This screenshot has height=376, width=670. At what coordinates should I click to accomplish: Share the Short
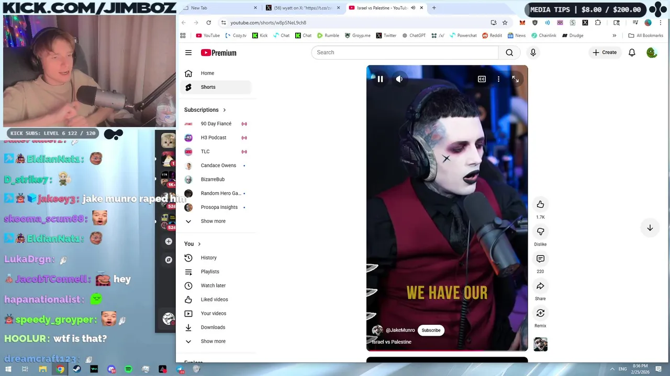[x=540, y=286]
